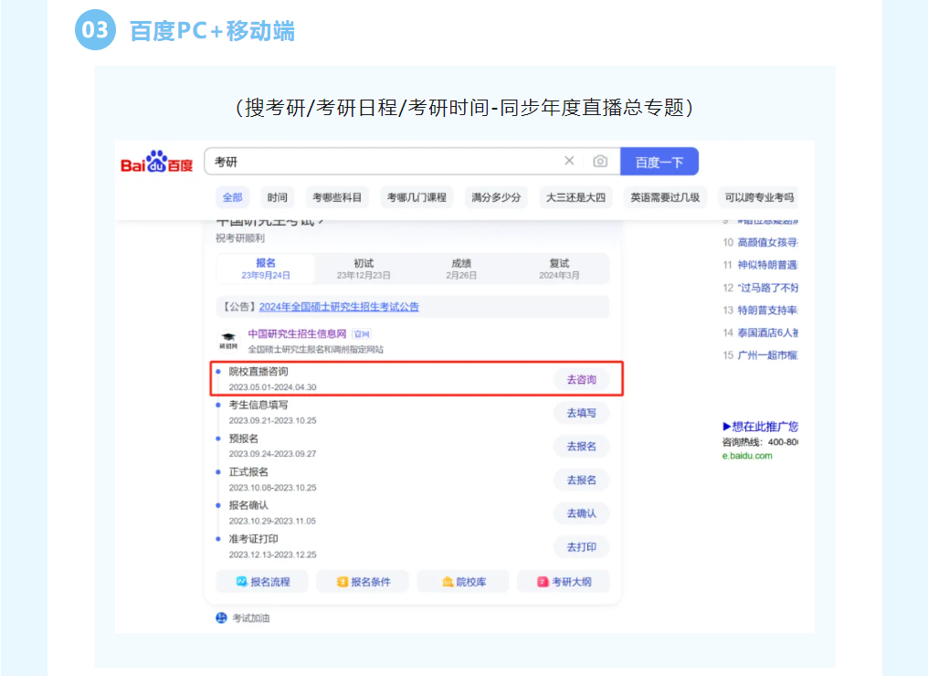Select the 可以跨专业考吗 filter tab
The height and width of the screenshot is (676, 928).
[x=759, y=197]
